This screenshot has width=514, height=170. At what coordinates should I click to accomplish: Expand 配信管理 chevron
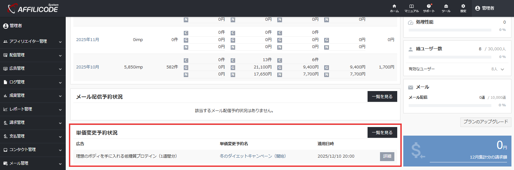click(x=60, y=55)
